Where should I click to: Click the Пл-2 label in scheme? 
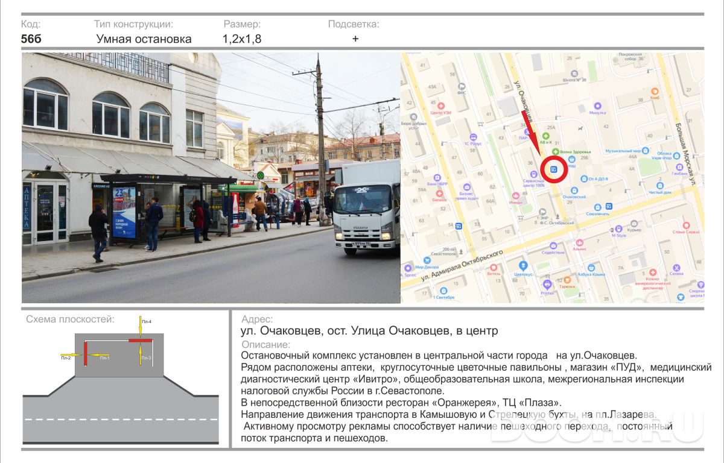[66, 358]
